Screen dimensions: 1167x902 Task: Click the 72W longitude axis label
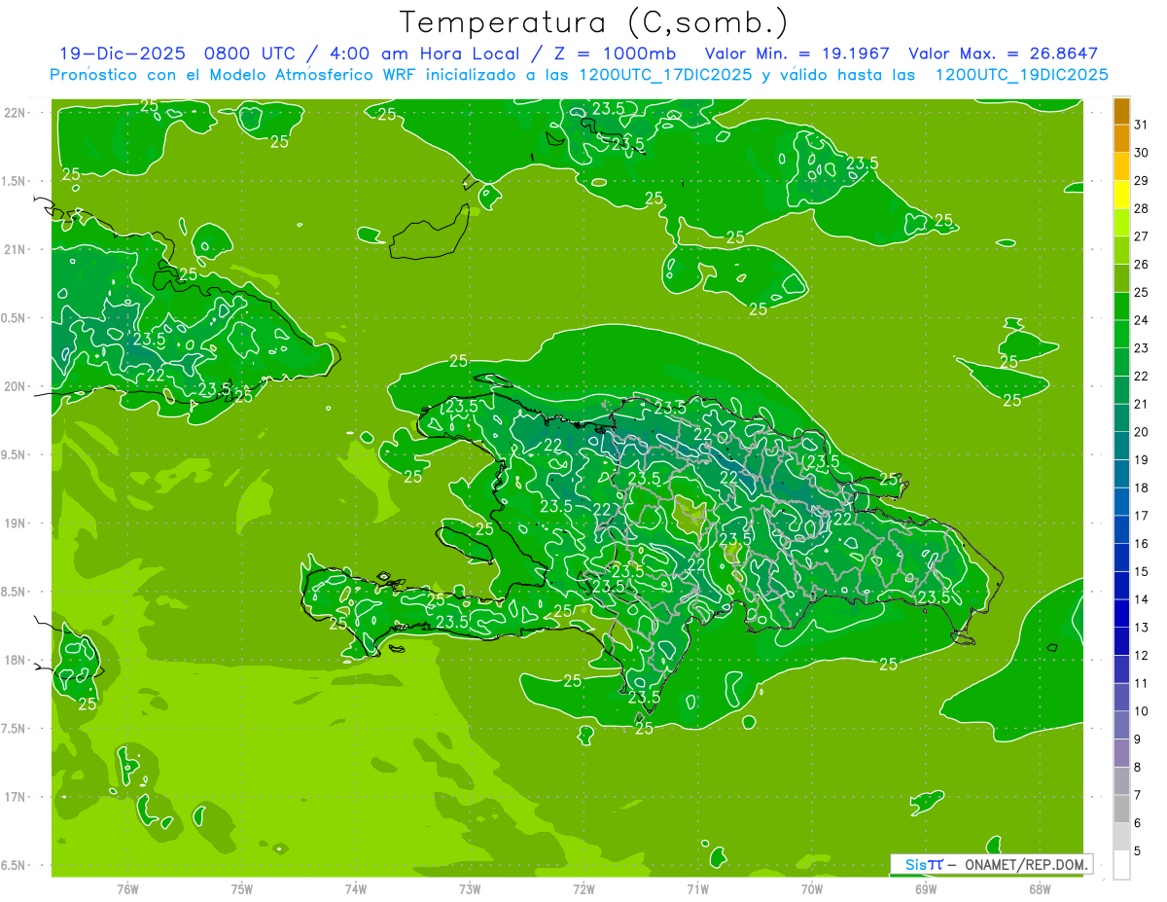(x=583, y=888)
